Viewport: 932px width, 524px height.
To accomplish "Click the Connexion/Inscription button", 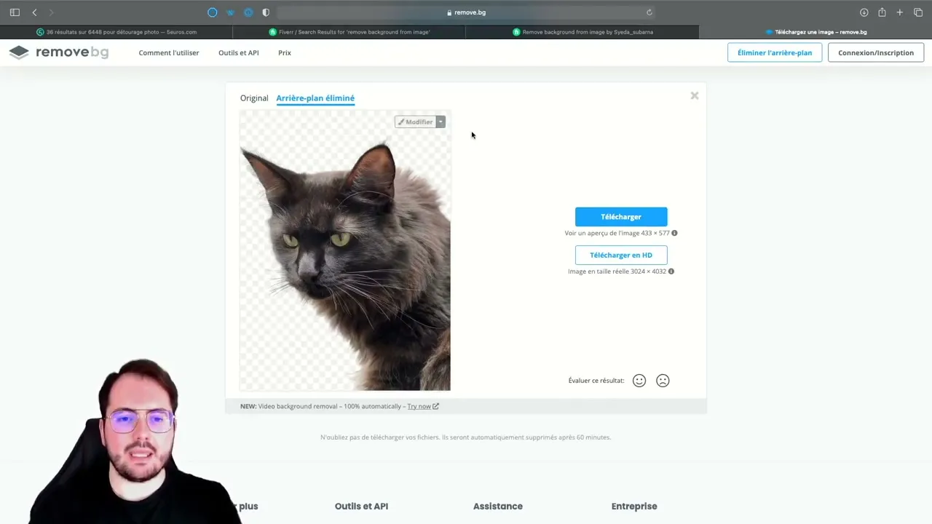I will pos(875,52).
